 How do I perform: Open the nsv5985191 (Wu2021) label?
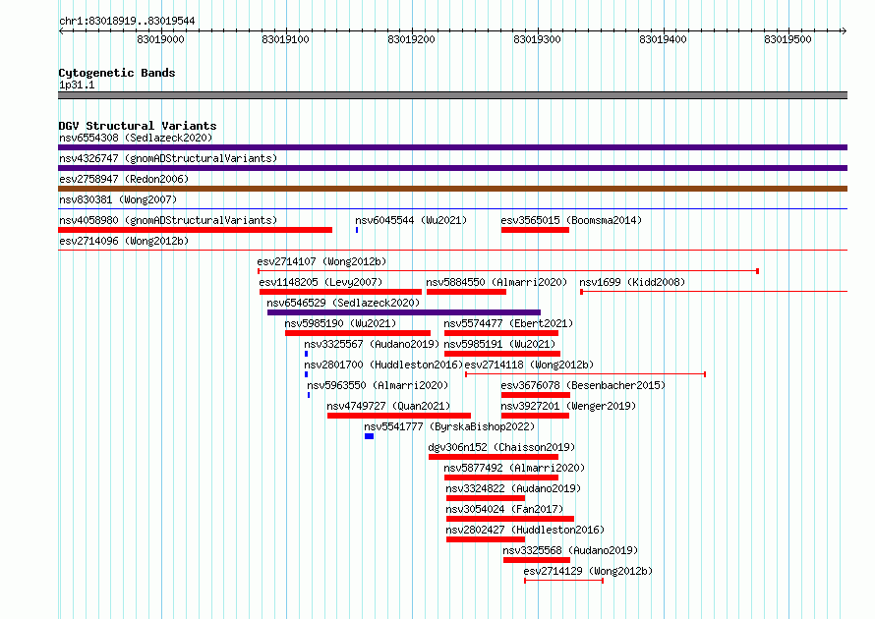pyautogui.click(x=499, y=344)
